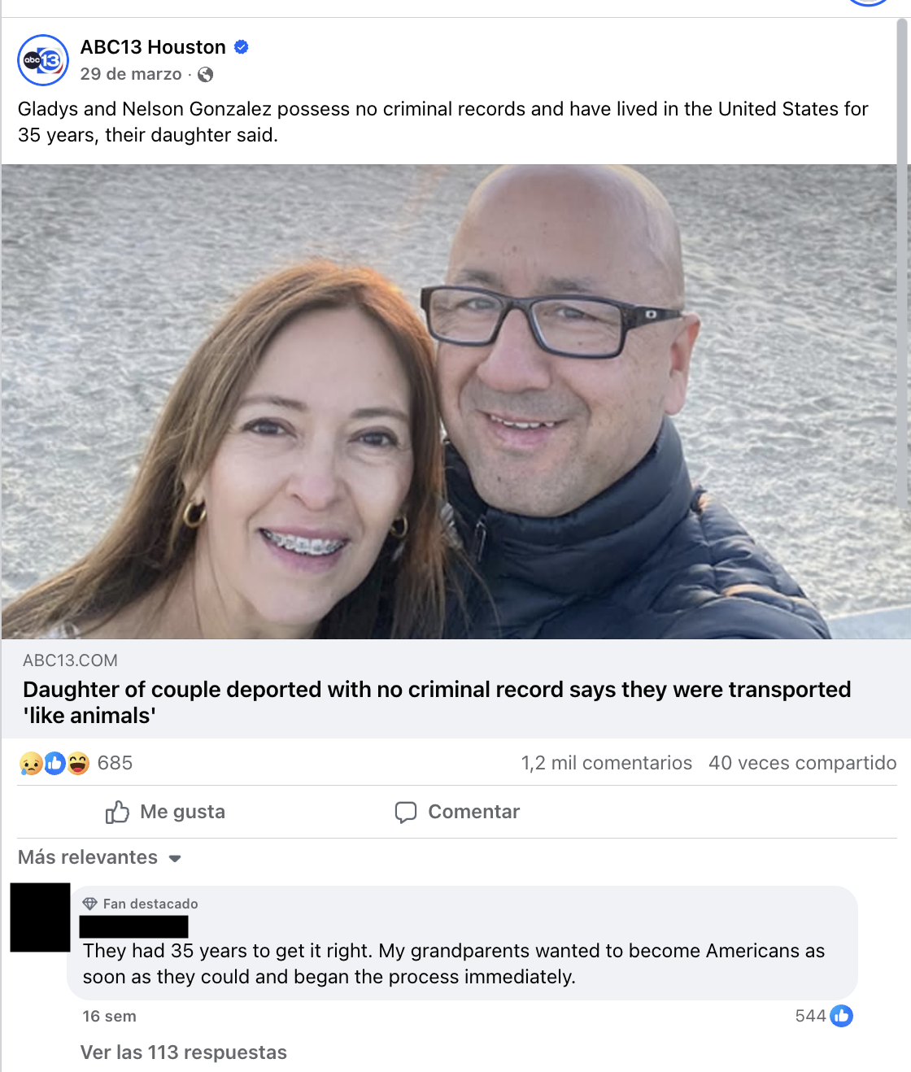Click the 685 reactions count
The width and height of the screenshot is (911, 1072).
tap(115, 763)
